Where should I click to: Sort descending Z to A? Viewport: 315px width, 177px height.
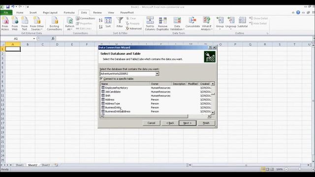pyautogui.click(x=100, y=27)
